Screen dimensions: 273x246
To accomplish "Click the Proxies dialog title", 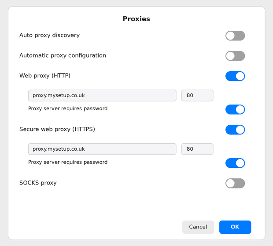I will coord(136,19).
